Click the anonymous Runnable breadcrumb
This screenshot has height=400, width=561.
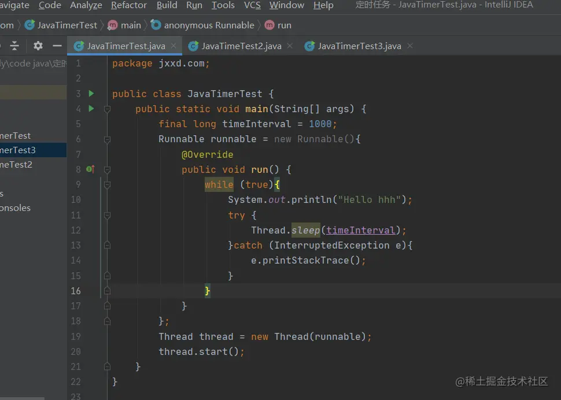[x=209, y=25]
